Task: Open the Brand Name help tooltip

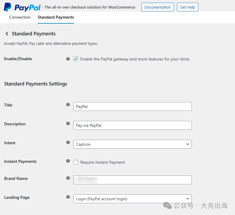Action: tap(68, 178)
